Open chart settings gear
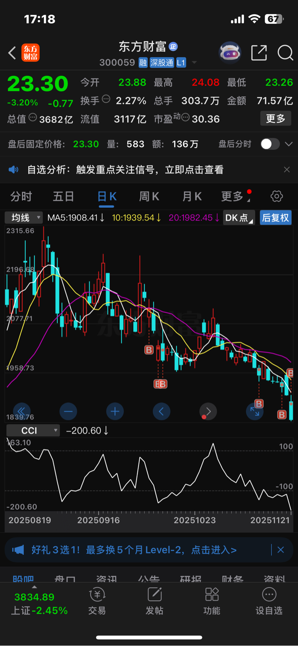 tap(277, 196)
